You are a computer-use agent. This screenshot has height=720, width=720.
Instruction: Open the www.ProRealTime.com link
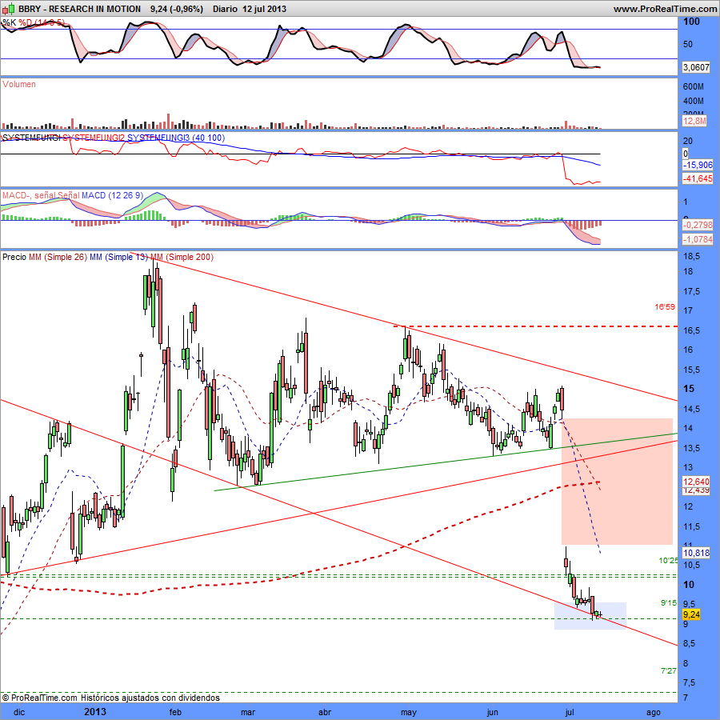(665, 9)
